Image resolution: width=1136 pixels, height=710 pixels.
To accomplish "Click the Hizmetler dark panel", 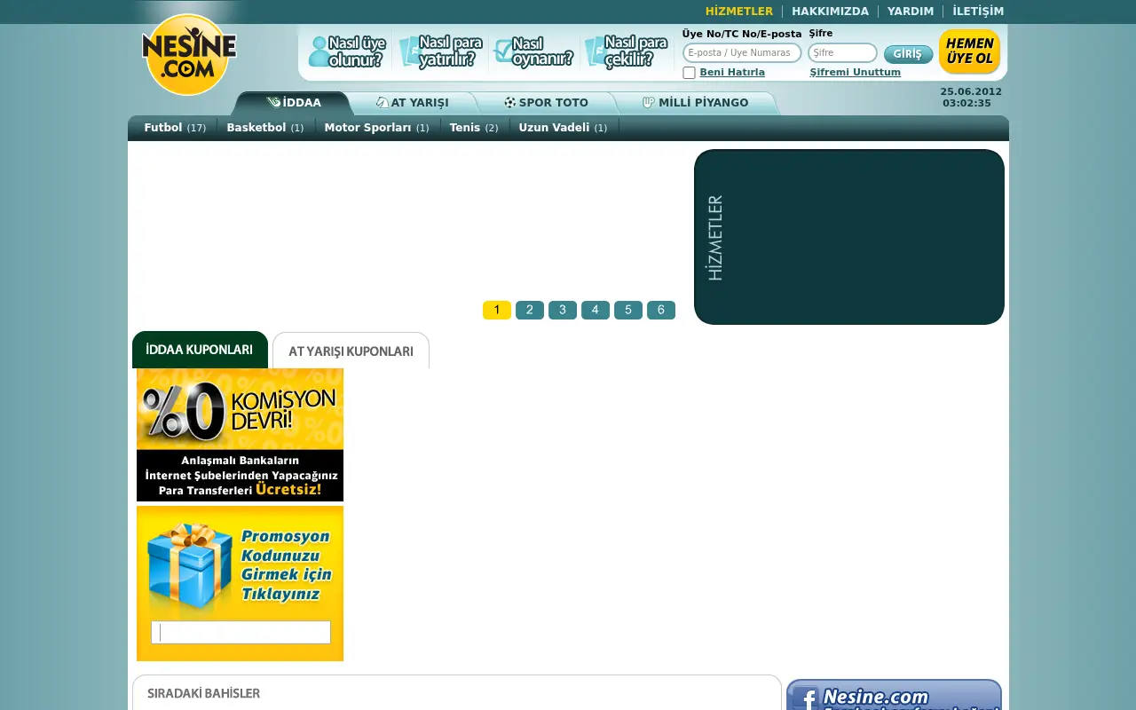I will 849,237.
